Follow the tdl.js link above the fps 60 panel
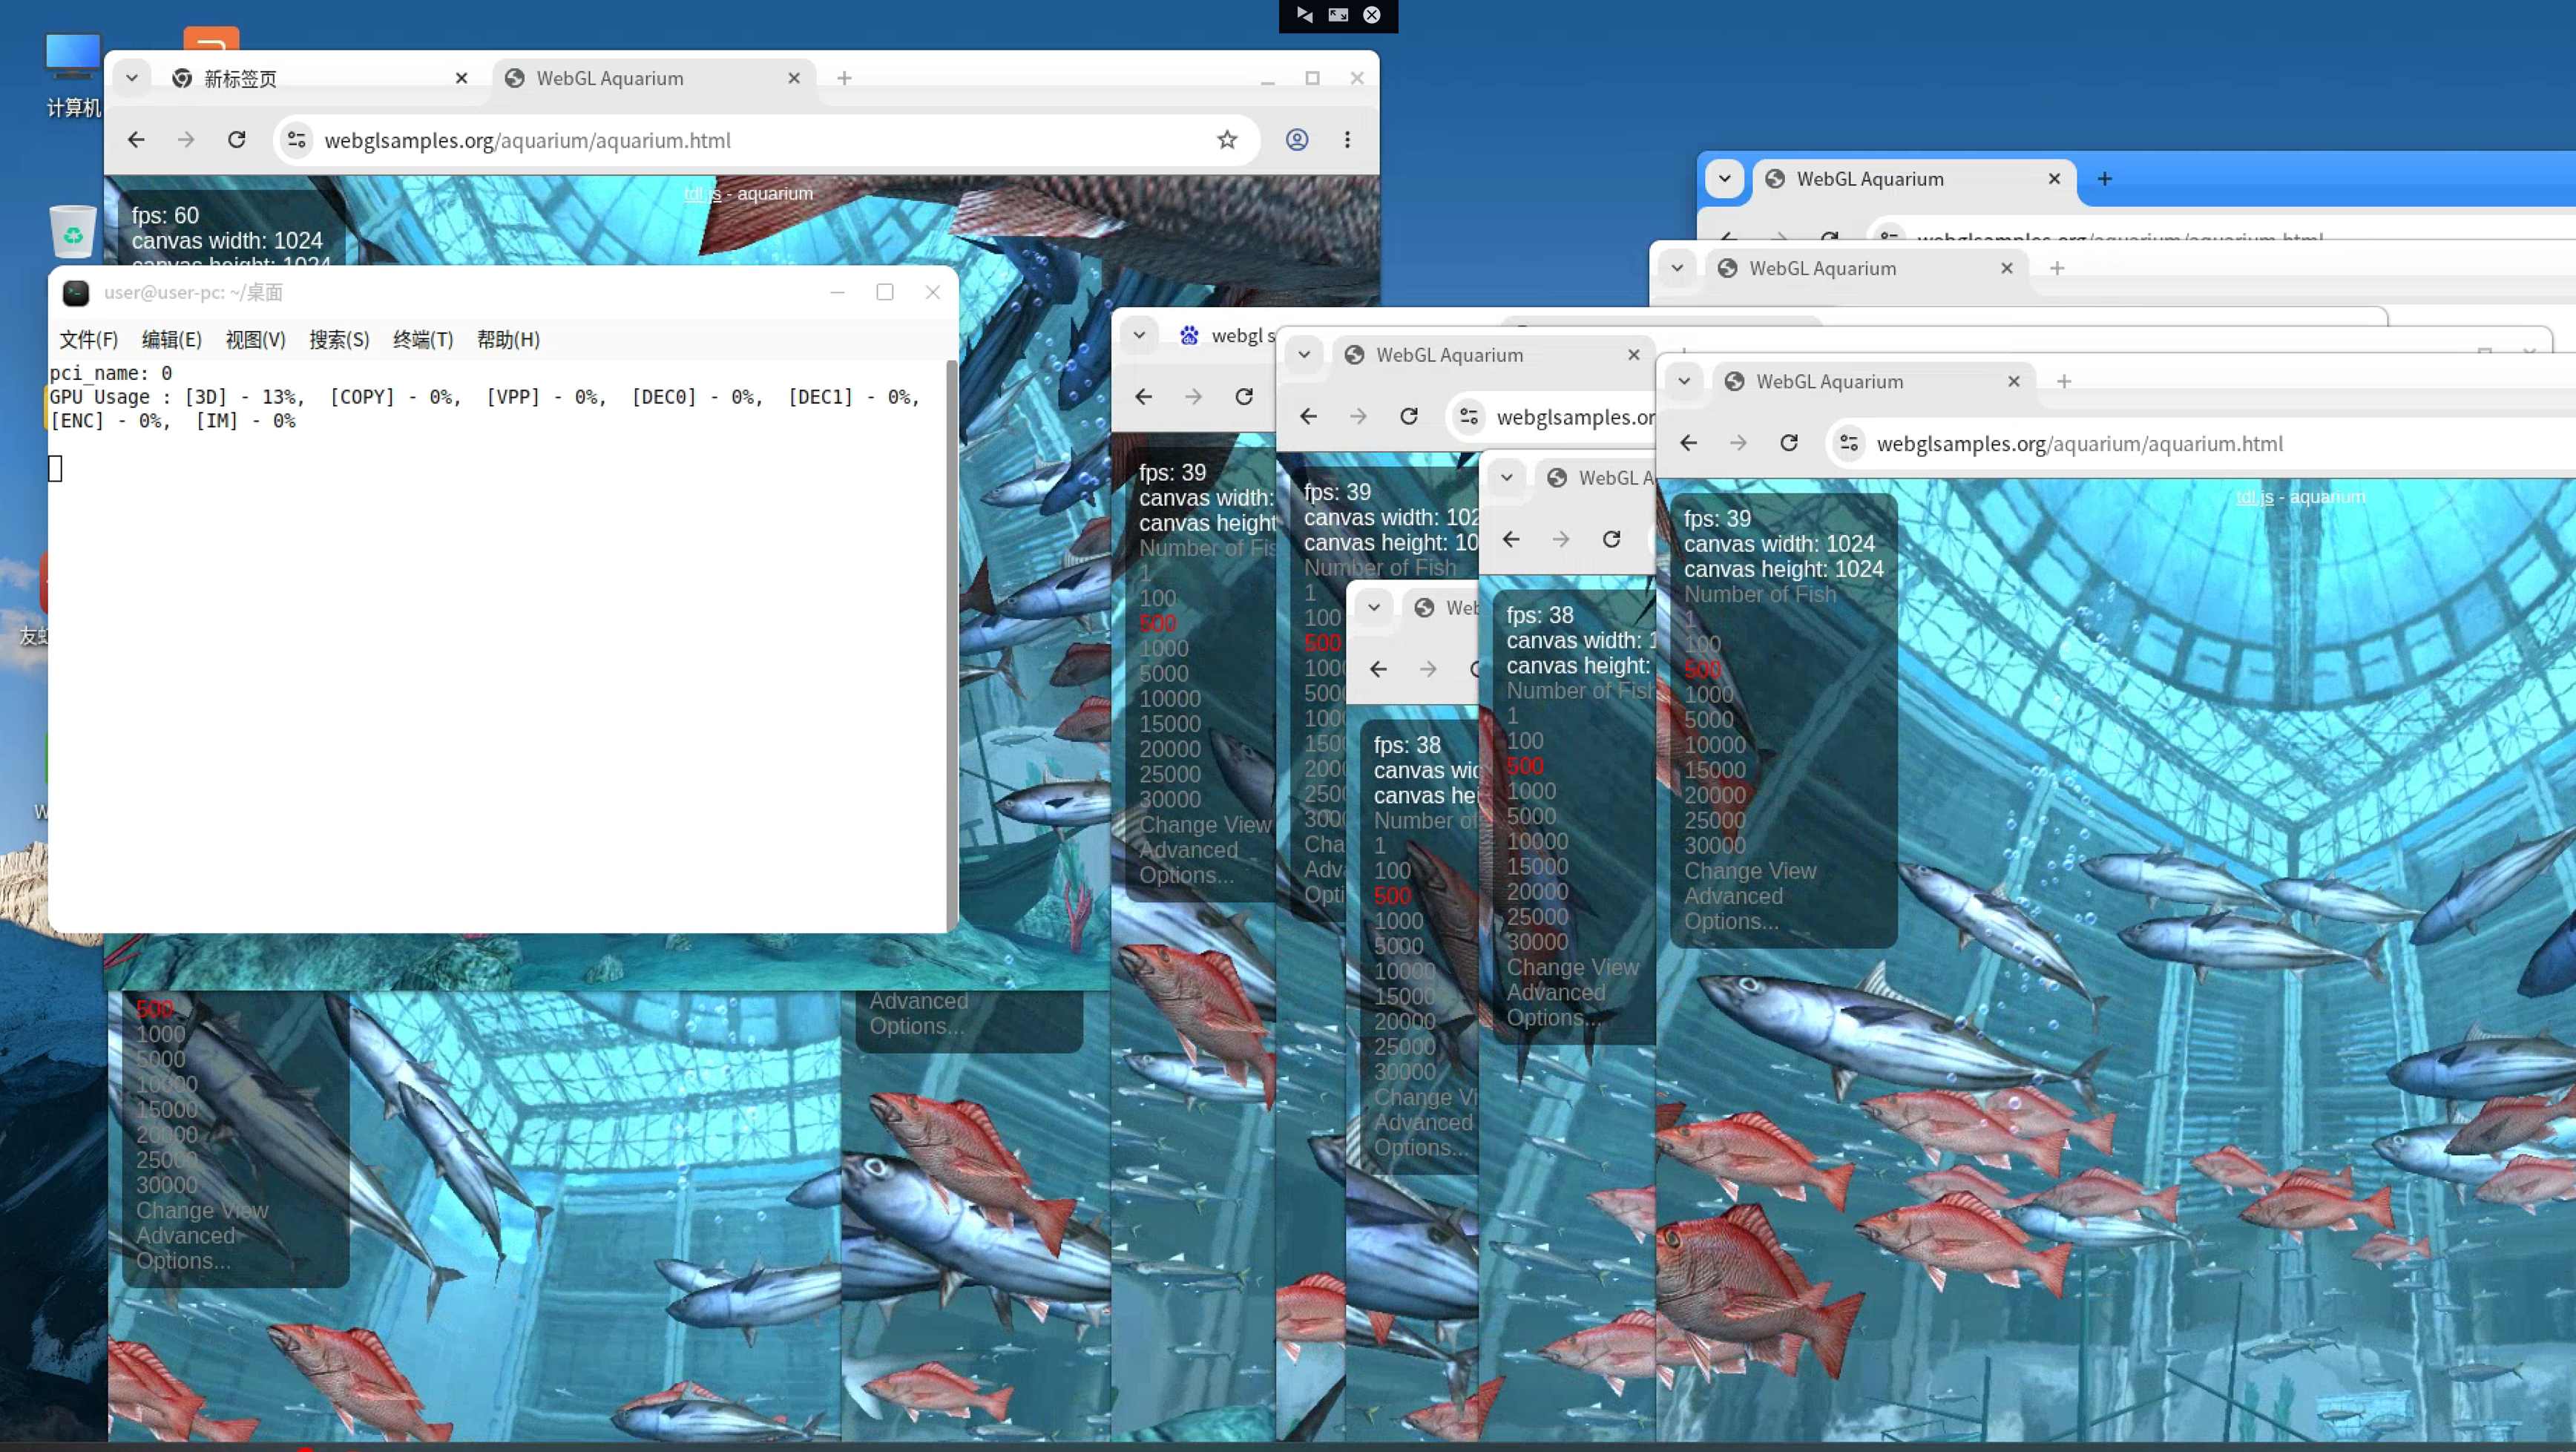This screenshot has width=2576, height=1452. 702,194
